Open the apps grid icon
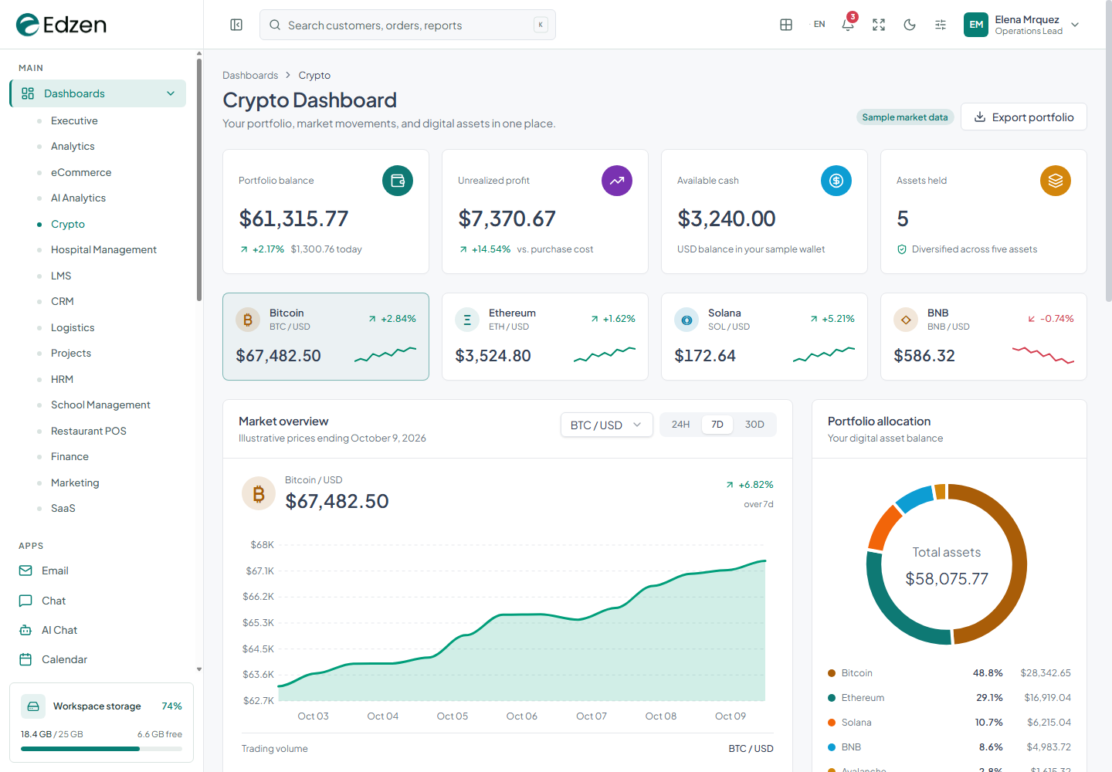Image resolution: width=1112 pixels, height=772 pixels. [786, 25]
